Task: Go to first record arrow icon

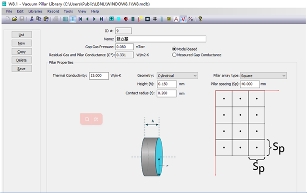Action: click(80, 19)
